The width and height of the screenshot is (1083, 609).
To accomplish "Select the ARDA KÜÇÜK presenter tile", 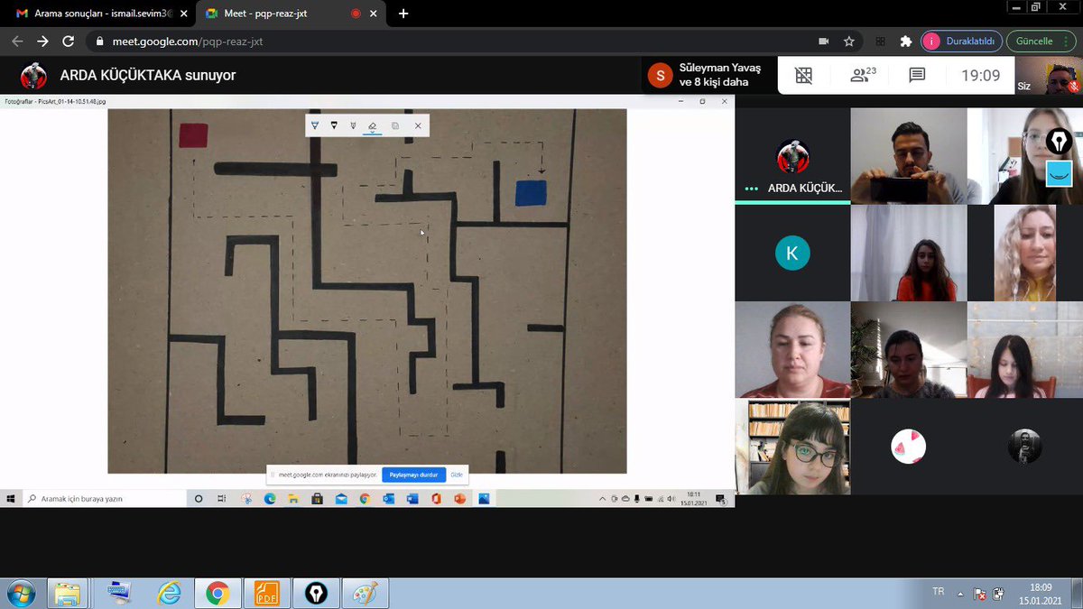I will (792, 156).
